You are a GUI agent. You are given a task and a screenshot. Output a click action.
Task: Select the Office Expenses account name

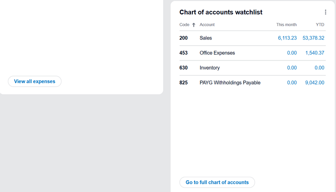[217, 53]
